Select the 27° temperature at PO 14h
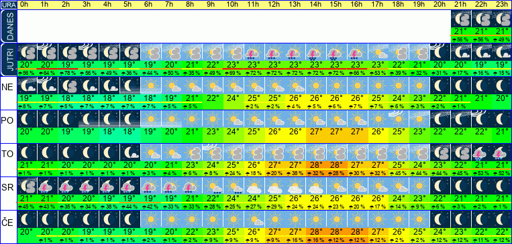The width and height of the screenshot is (512, 244). coord(316,132)
